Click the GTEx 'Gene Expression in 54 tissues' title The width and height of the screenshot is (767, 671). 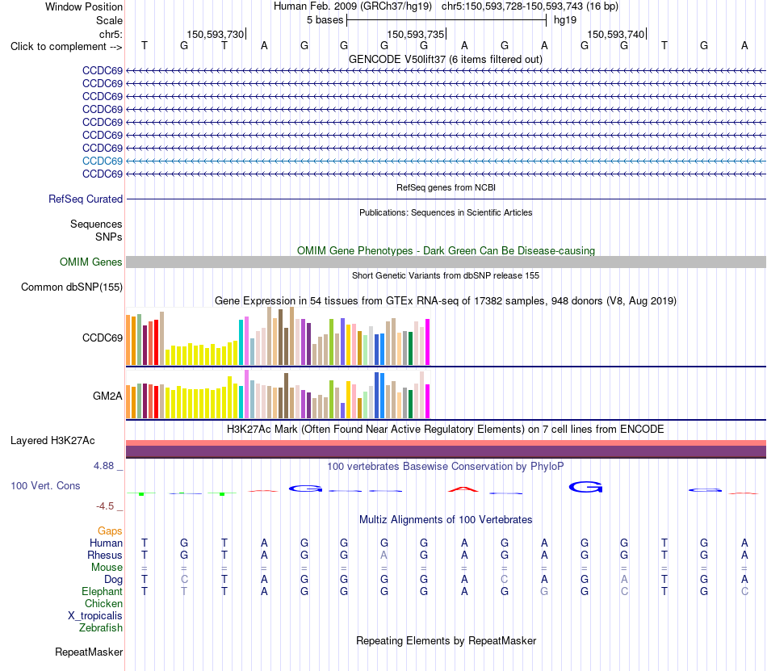[446, 300]
